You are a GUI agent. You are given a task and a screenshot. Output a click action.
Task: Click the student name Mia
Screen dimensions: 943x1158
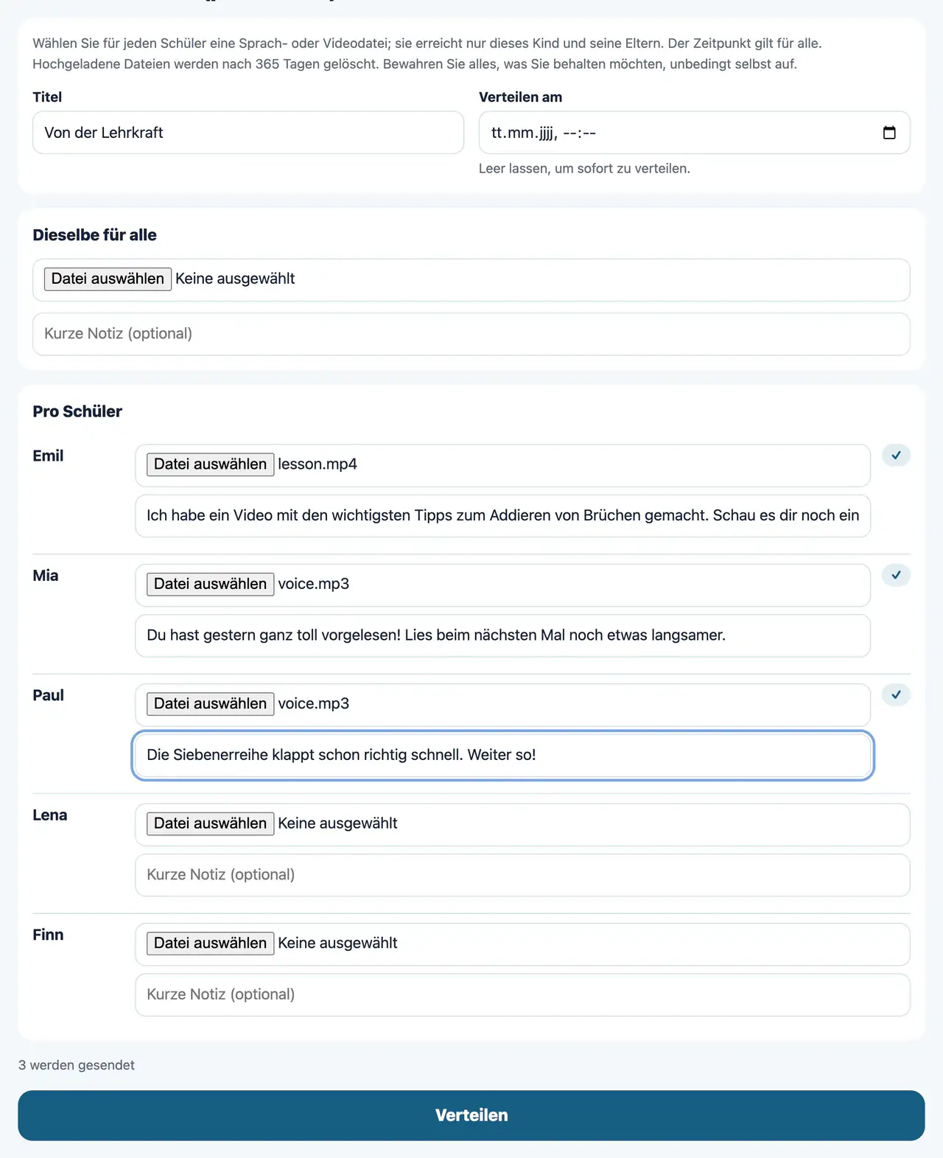46,576
